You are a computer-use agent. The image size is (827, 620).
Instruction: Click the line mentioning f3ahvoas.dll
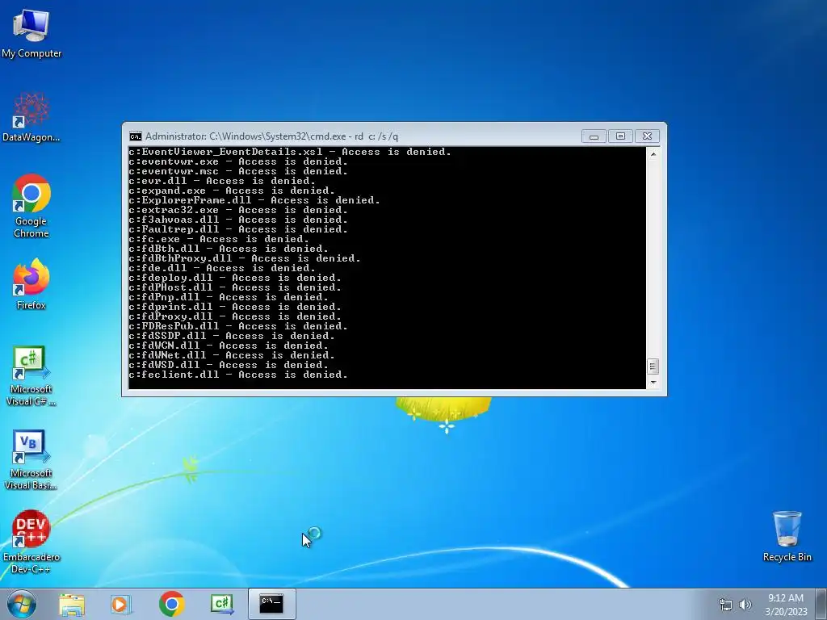[x=238, y=220]
